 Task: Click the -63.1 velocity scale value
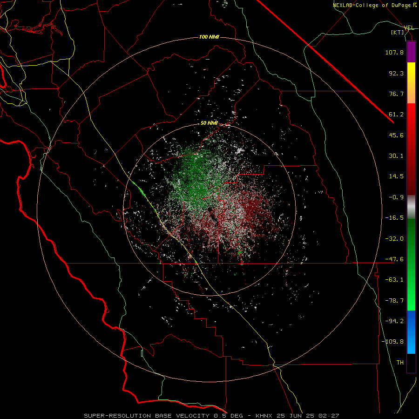[x=394, y=280]
